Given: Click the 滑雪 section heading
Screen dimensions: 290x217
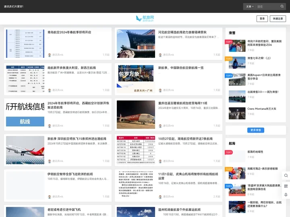Looking at the screenshot, I should click(x=232, y=33).
